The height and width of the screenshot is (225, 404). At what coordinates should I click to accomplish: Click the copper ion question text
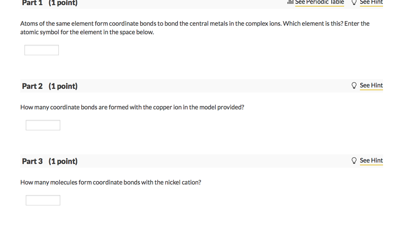click(132, 107)
